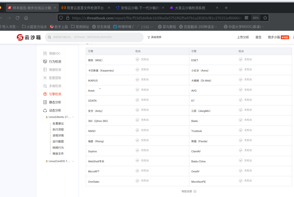Toggle the shield icon in address bar
The height and width of the screenshot is (197, 294).
[x=61, y=17]
